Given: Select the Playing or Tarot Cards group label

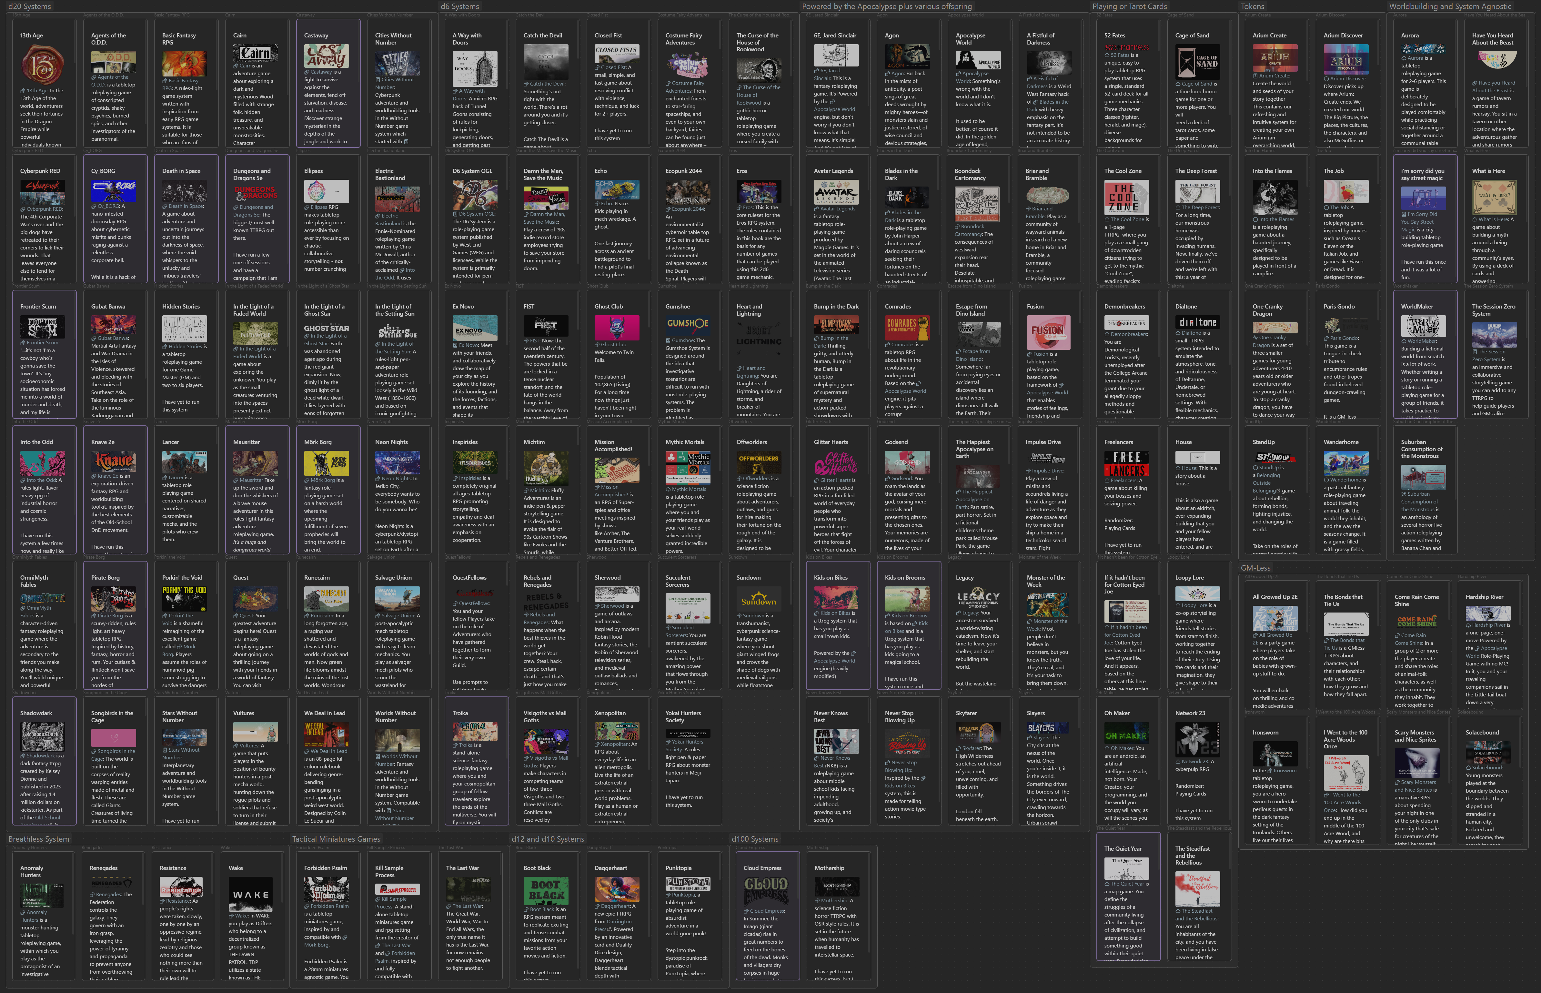Looking at the screenshot, I should [x=1130, y=6].
